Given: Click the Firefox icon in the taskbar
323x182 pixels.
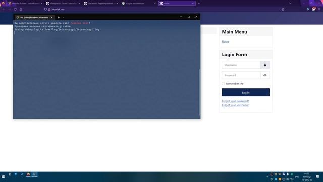Looking at the screenshot, I should (28, 174).
